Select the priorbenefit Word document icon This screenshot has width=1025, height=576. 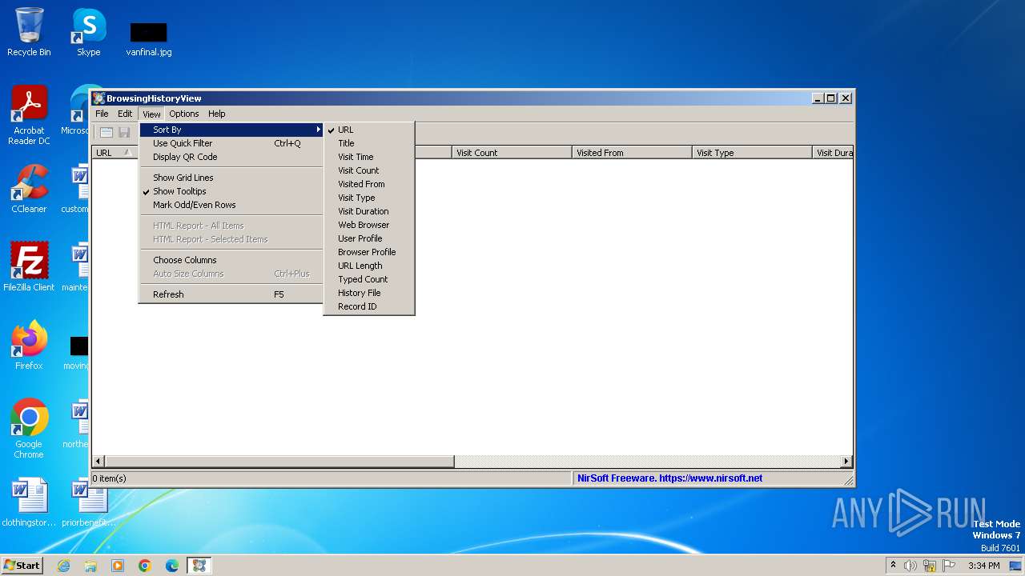click(89, 502)
